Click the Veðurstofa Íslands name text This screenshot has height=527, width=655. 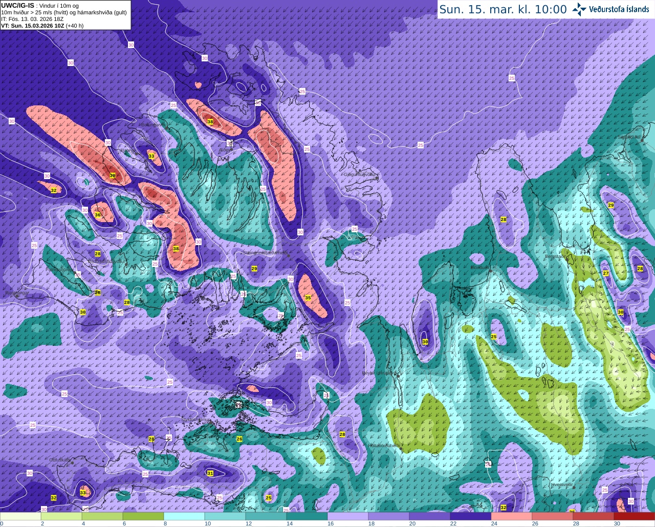click(619, 9)
